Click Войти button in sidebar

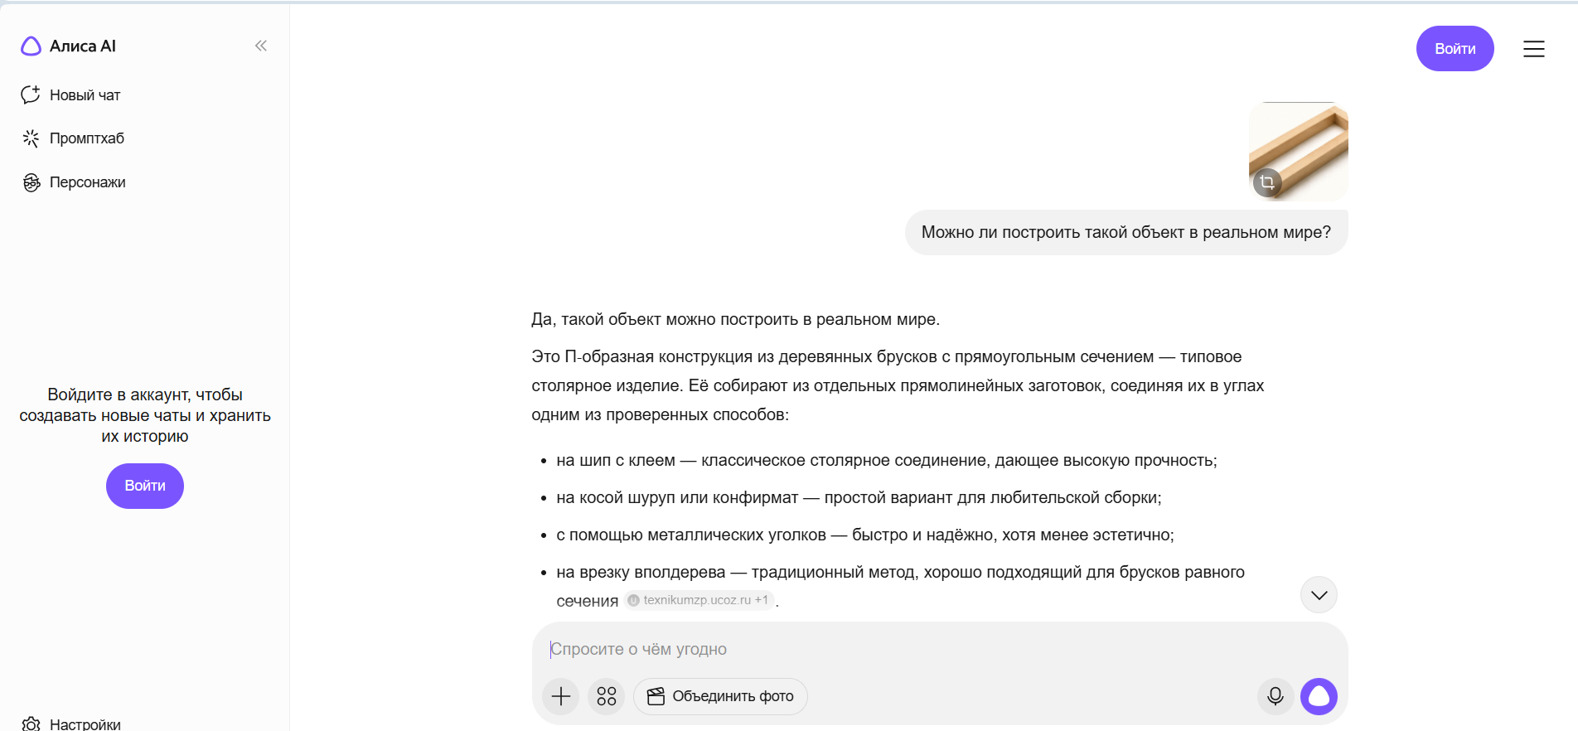pyautogui.click(x=145, y=486)
